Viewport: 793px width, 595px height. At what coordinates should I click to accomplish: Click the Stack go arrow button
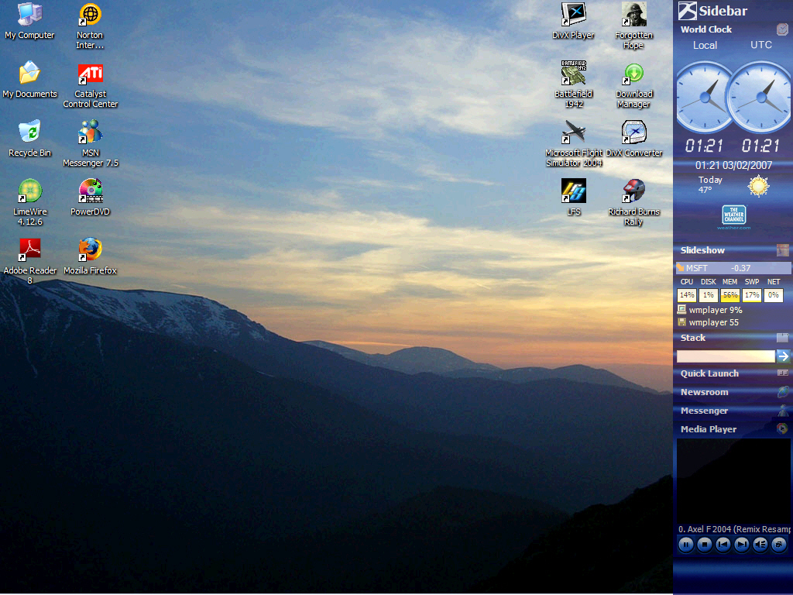784,356
